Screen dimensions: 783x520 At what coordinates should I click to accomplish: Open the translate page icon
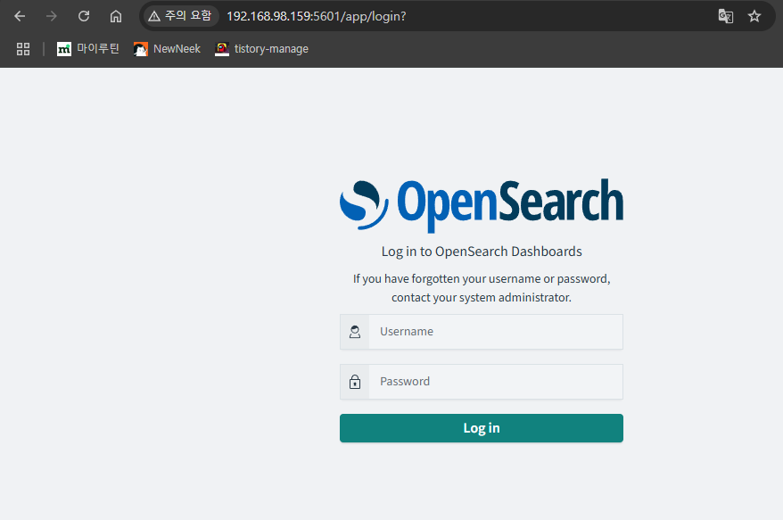(725, 16)
